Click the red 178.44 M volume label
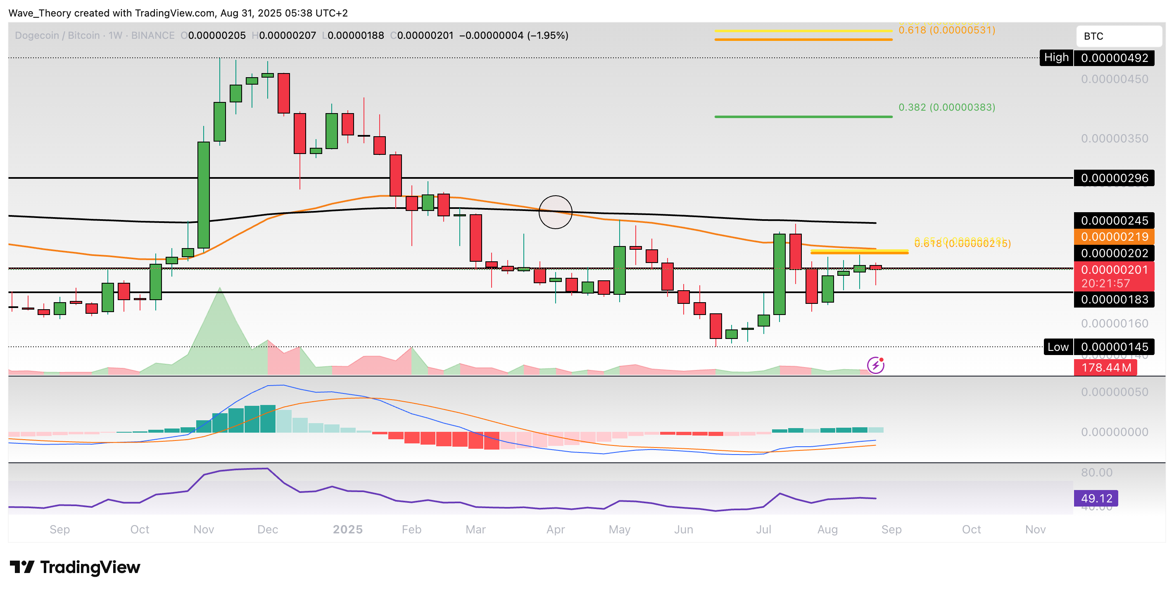 [1105, 367]
